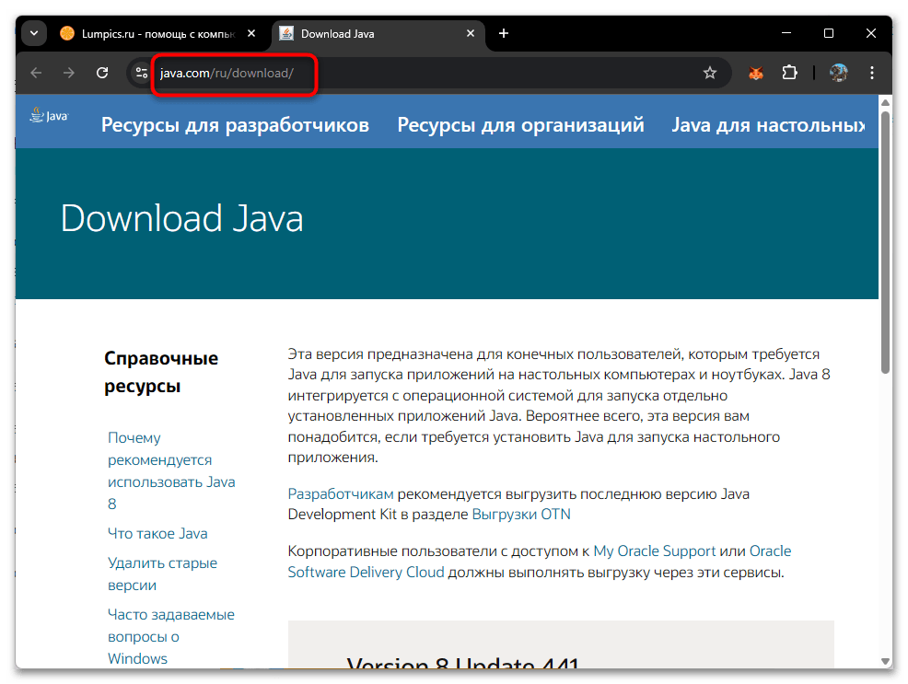Click the scrollbar up arrow
Image resolution: width=908 pixels, height=684 pixels.
(x=885, y=102)
